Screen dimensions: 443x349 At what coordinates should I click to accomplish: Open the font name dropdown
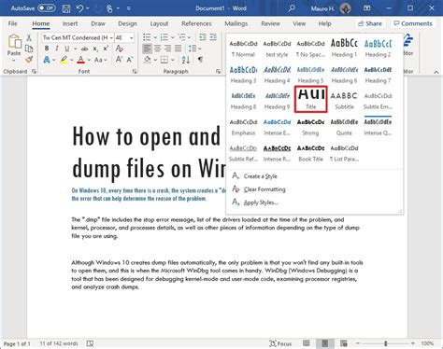tap(111, 37)
